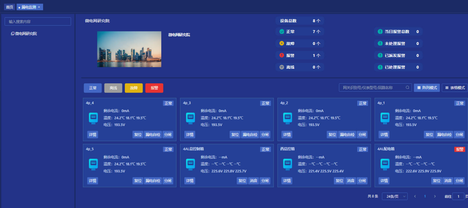Viewport: 468px width, 208px height.
Task: Click the gray 离线 wifi status icon
Action: [x=282, y=67]
